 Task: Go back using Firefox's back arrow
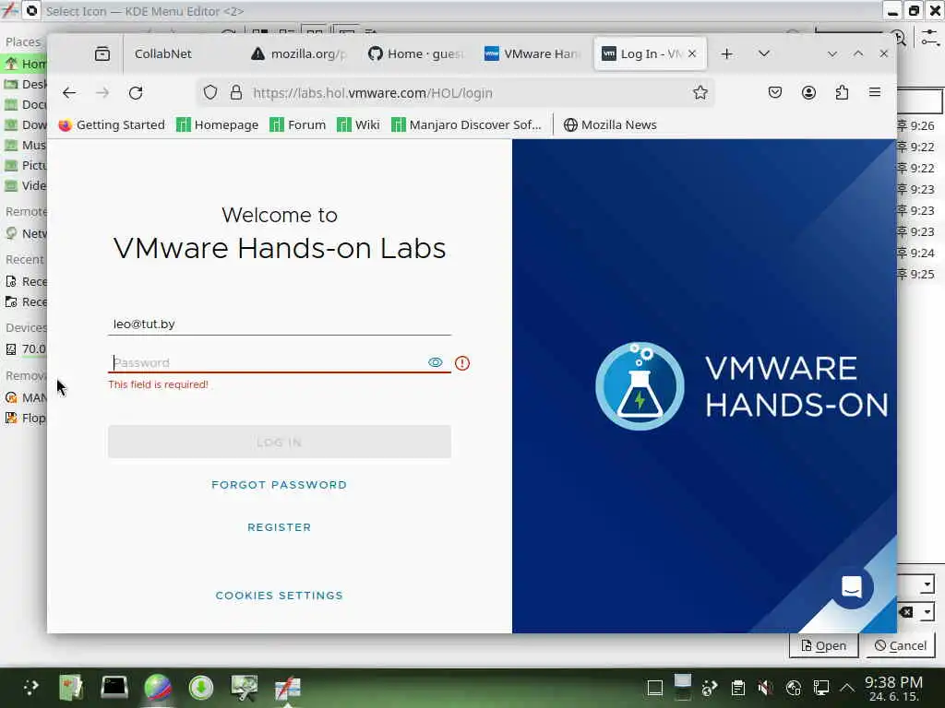click(69, 93)
